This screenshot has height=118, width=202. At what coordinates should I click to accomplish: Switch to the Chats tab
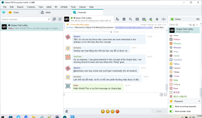pyautogui.click(x=23, y=12)
